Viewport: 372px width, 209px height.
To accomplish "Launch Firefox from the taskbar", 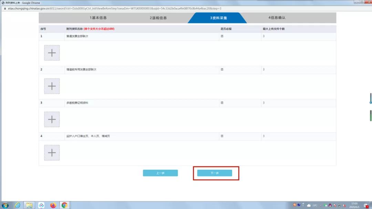I will pos(52,205).
